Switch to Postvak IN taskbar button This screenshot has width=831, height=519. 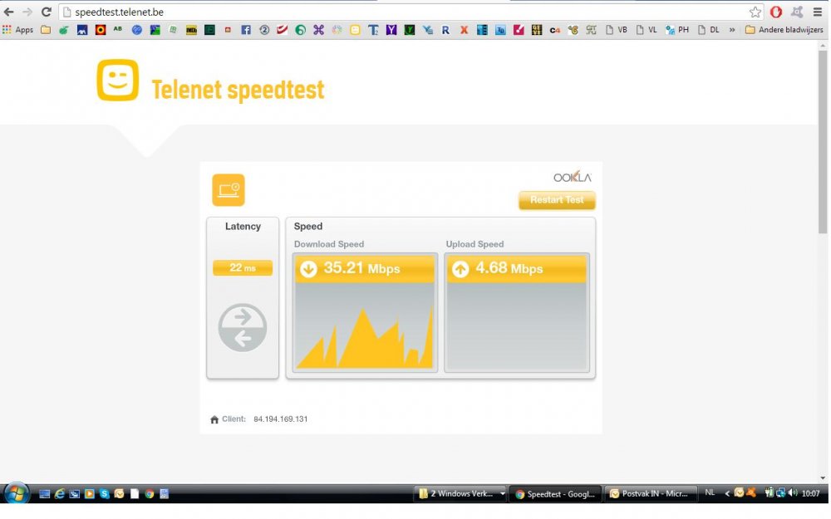pos(651,493)
